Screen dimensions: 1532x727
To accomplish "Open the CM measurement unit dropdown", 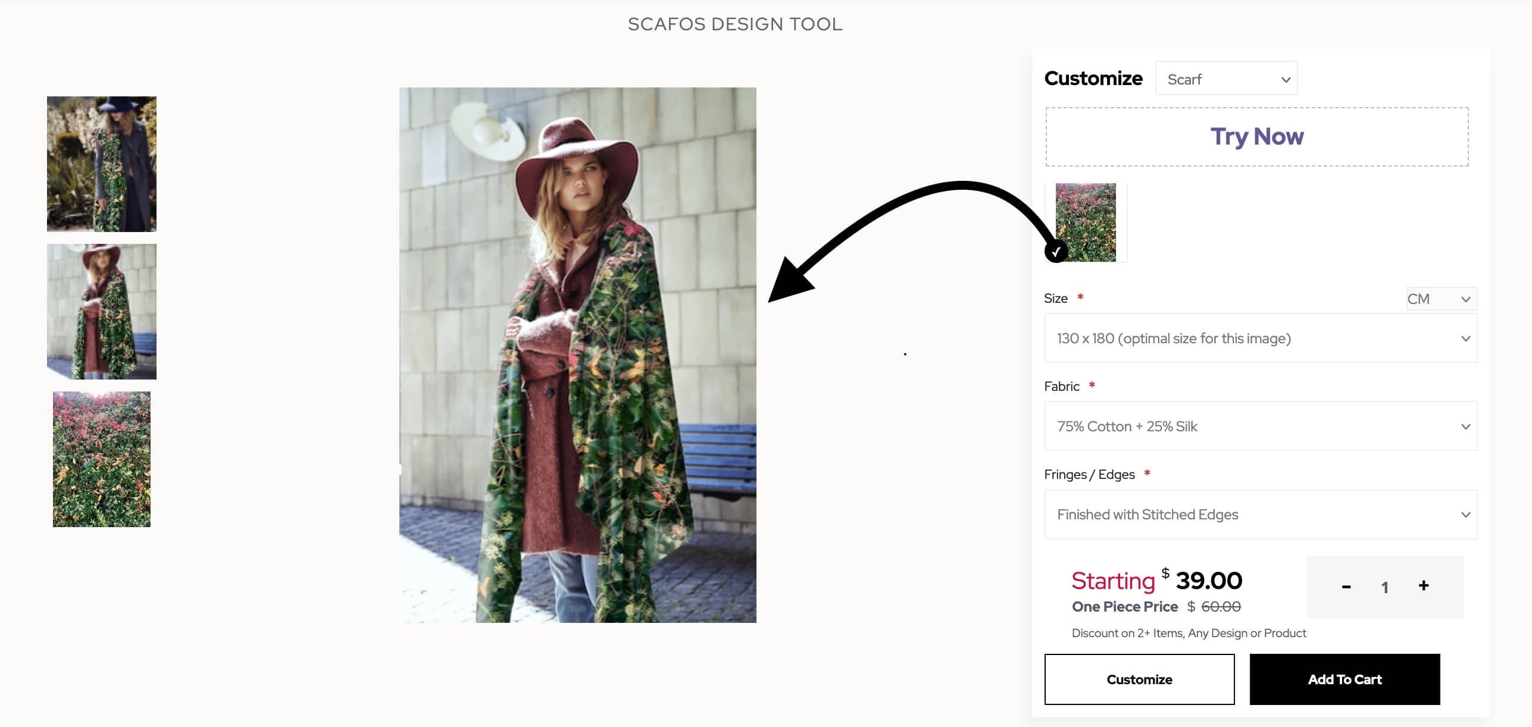I will pos(1440,299).
